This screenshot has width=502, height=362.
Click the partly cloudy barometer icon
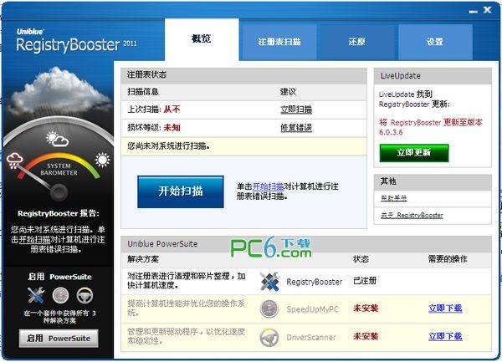coord(57,139)
